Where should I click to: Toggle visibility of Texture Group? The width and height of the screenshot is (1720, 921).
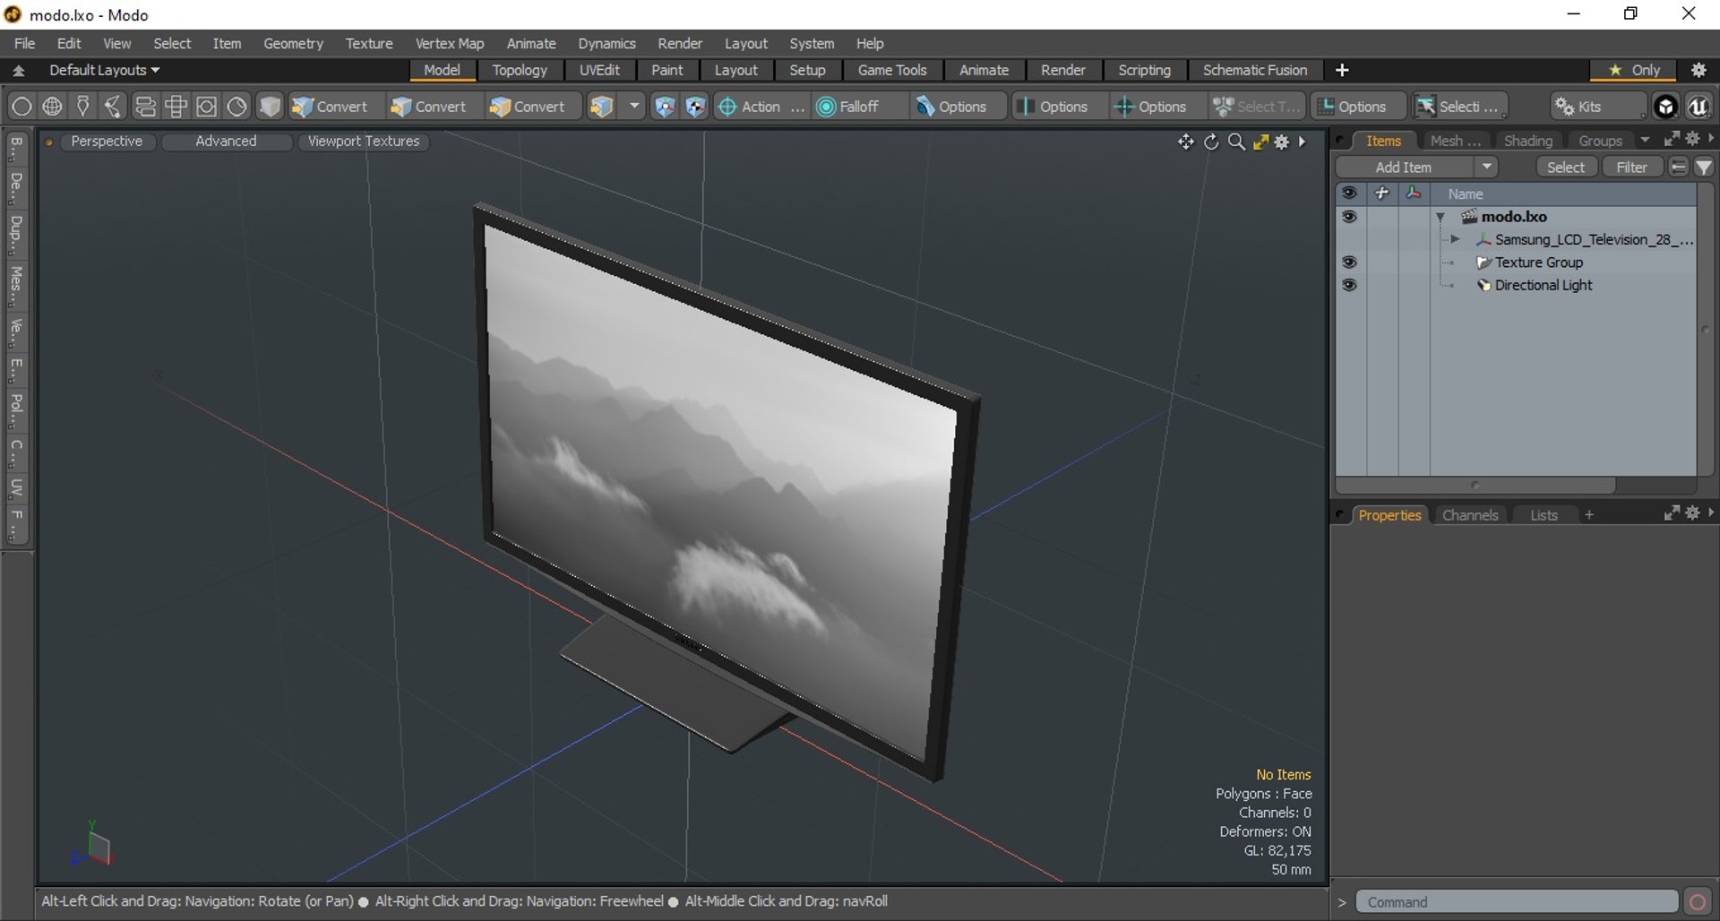tap(1349, 263)
